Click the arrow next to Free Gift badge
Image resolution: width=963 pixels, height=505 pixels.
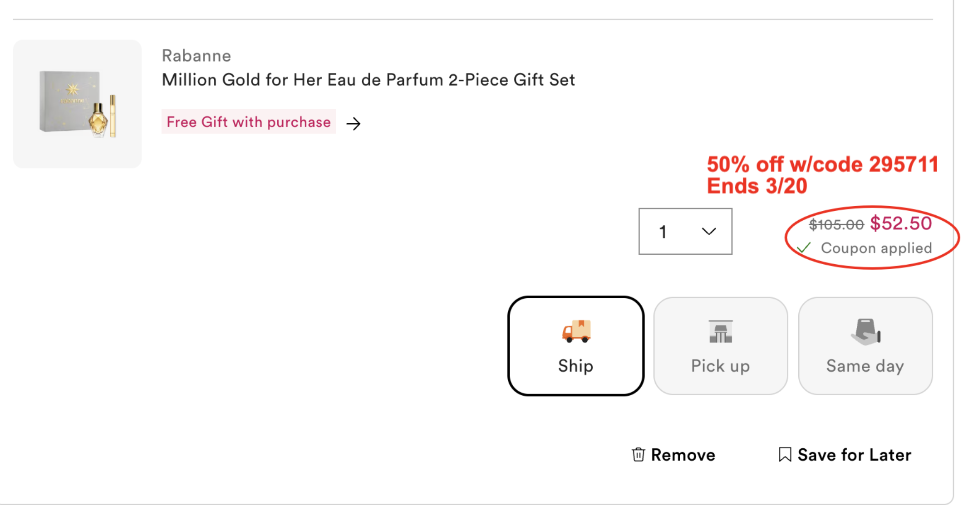(x=354, y=123)
